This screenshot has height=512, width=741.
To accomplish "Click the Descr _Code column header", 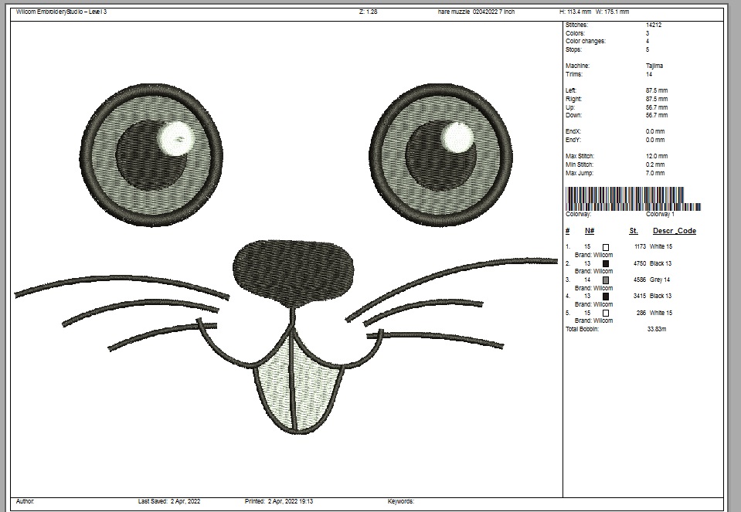I will click(674, 231).
